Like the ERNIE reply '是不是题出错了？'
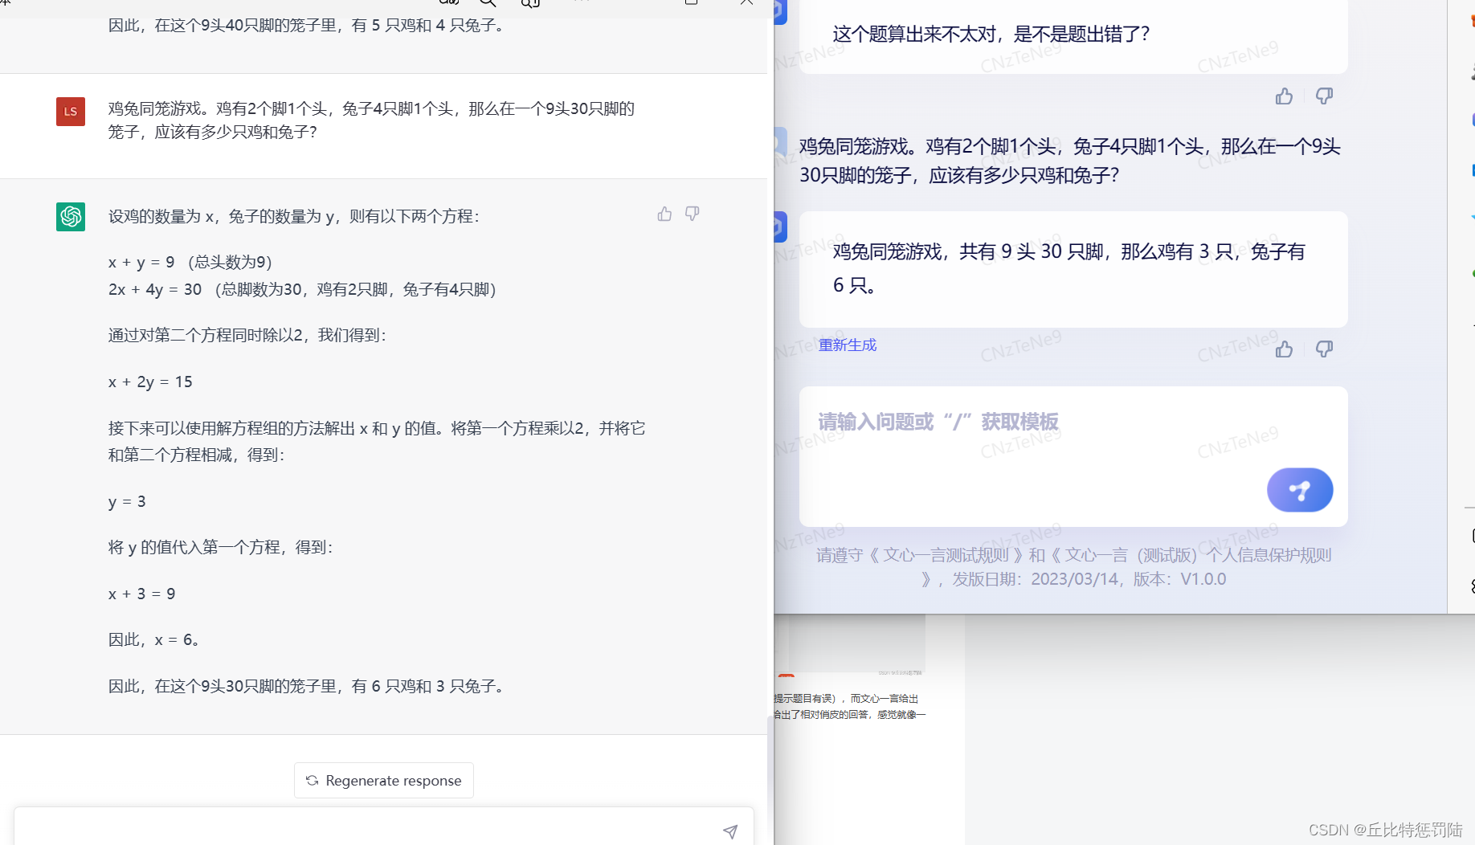Screen dimensions: 1475x845 (1284, 96)
